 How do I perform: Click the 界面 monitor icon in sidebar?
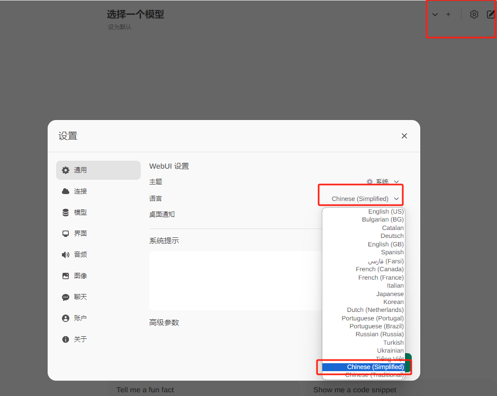coord(65,233)
